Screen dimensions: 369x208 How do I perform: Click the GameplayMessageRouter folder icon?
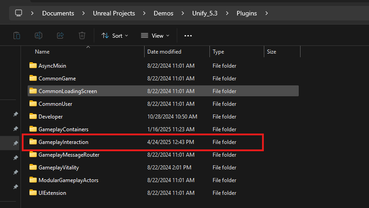tap(33, 155)
